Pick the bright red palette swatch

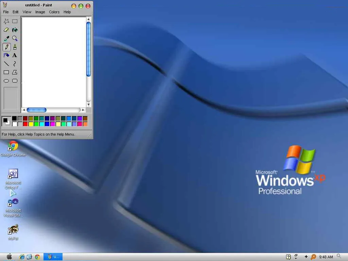[x=25, y=124]
